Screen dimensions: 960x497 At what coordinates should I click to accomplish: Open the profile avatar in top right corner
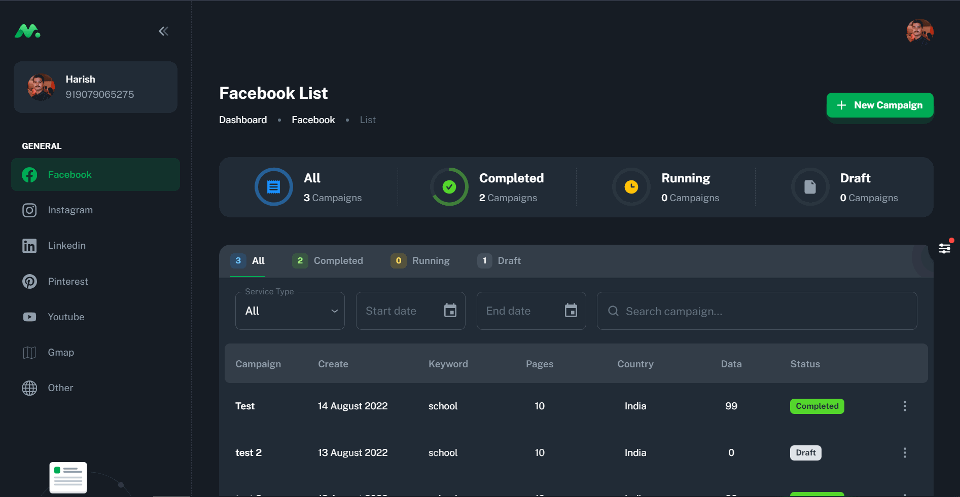coord(919,31)
